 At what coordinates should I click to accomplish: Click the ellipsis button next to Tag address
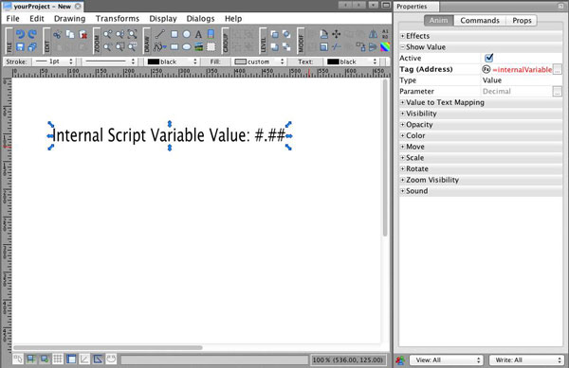(x=558, y=69)
